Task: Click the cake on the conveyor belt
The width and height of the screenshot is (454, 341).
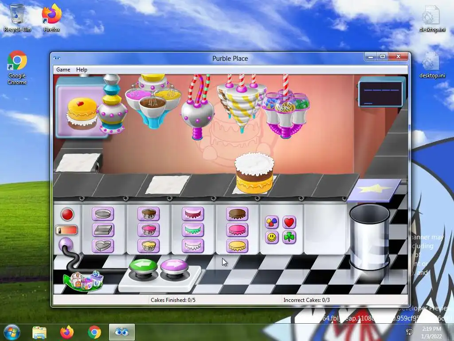Action: click(x=254, y=173)
